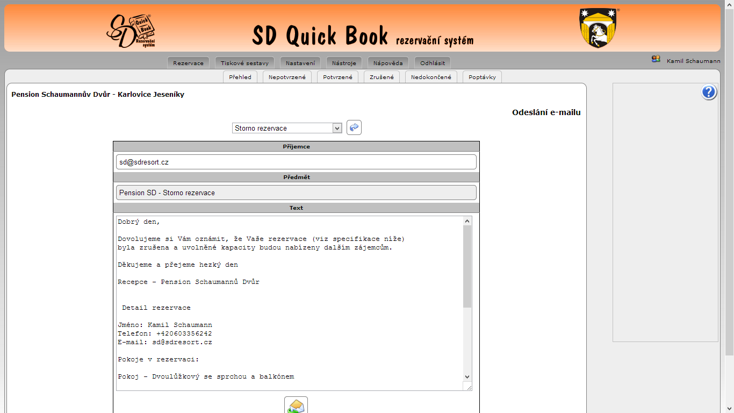Click the Text section header
The image size is (734, 413).
[x=296, y=208]
